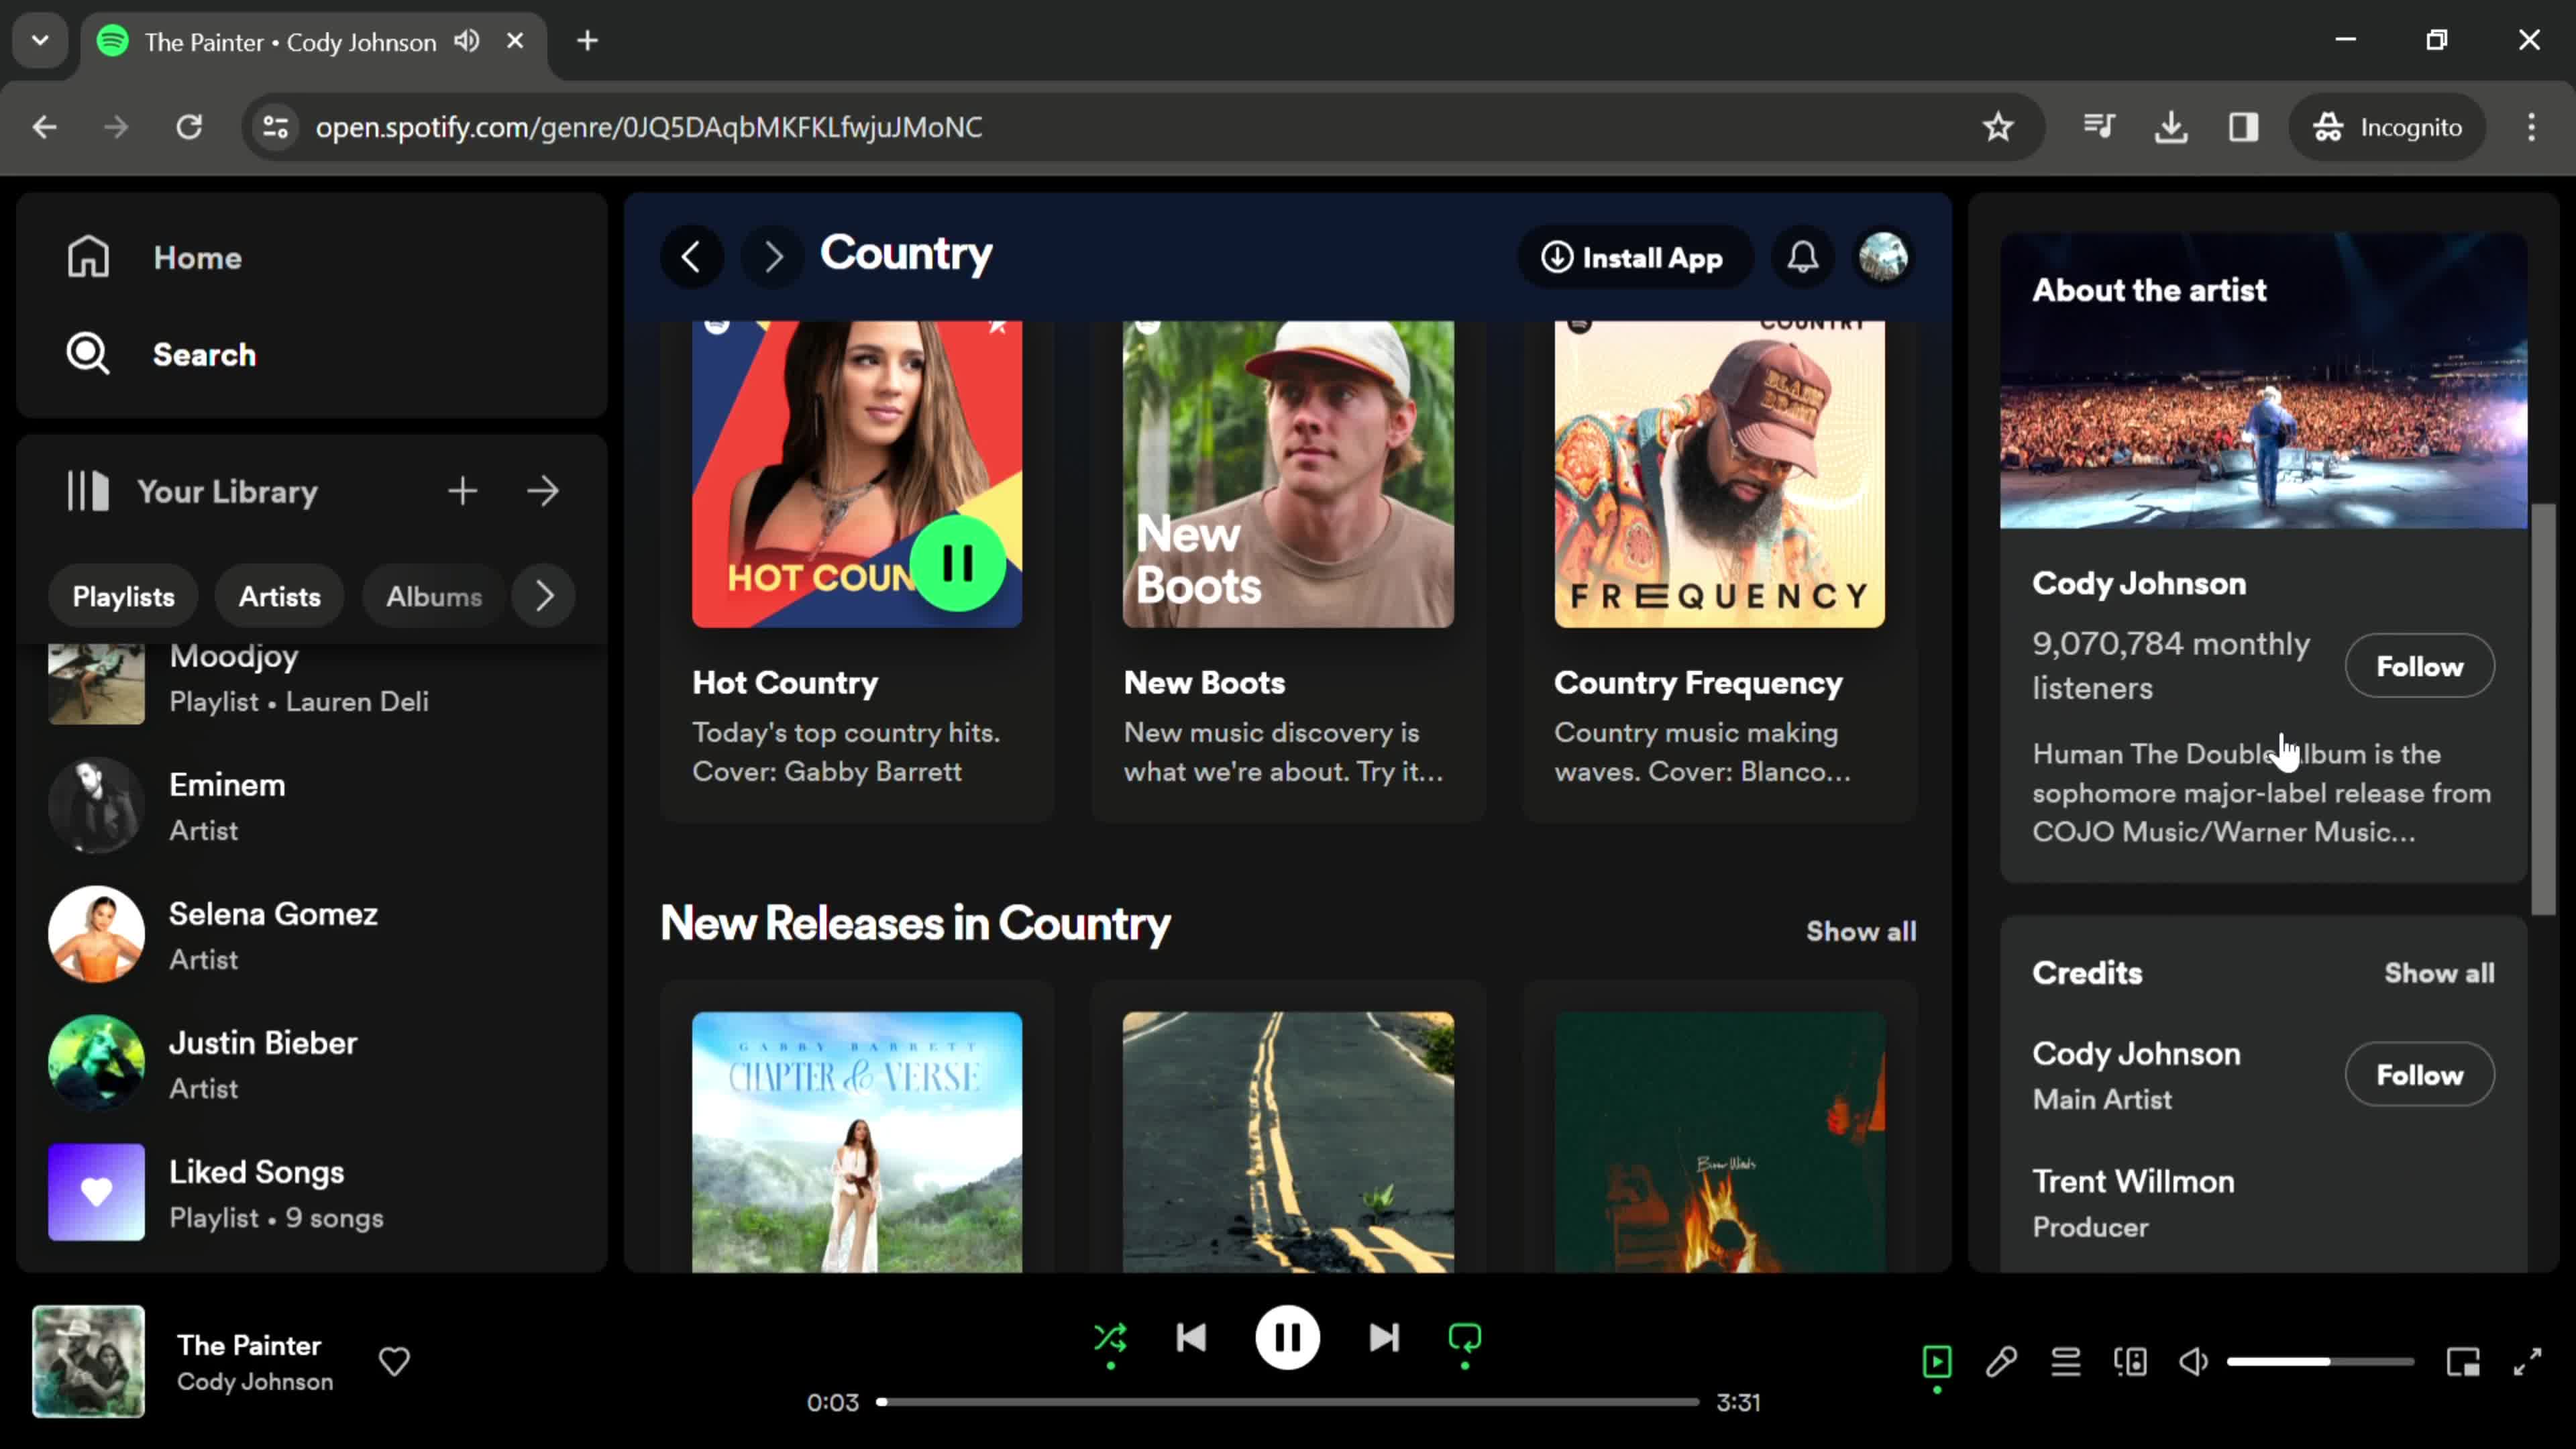Viewport: 2576px width, 1449px height.
Task: Open the campfire album cover release
Action: [1719, 1142]
